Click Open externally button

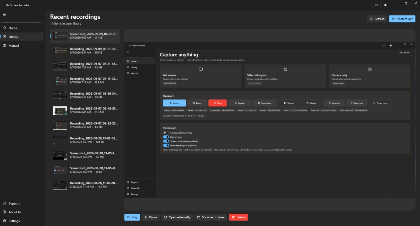177,217
